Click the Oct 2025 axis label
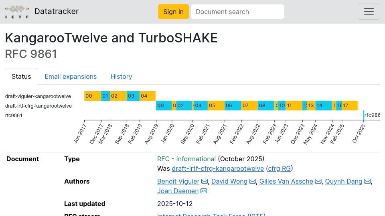 (x=359, y=134)
